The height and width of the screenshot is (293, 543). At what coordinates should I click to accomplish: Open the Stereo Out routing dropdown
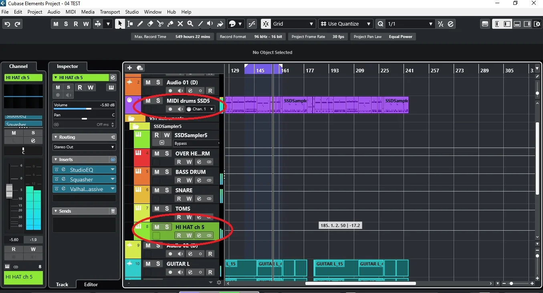coord(84,147)
